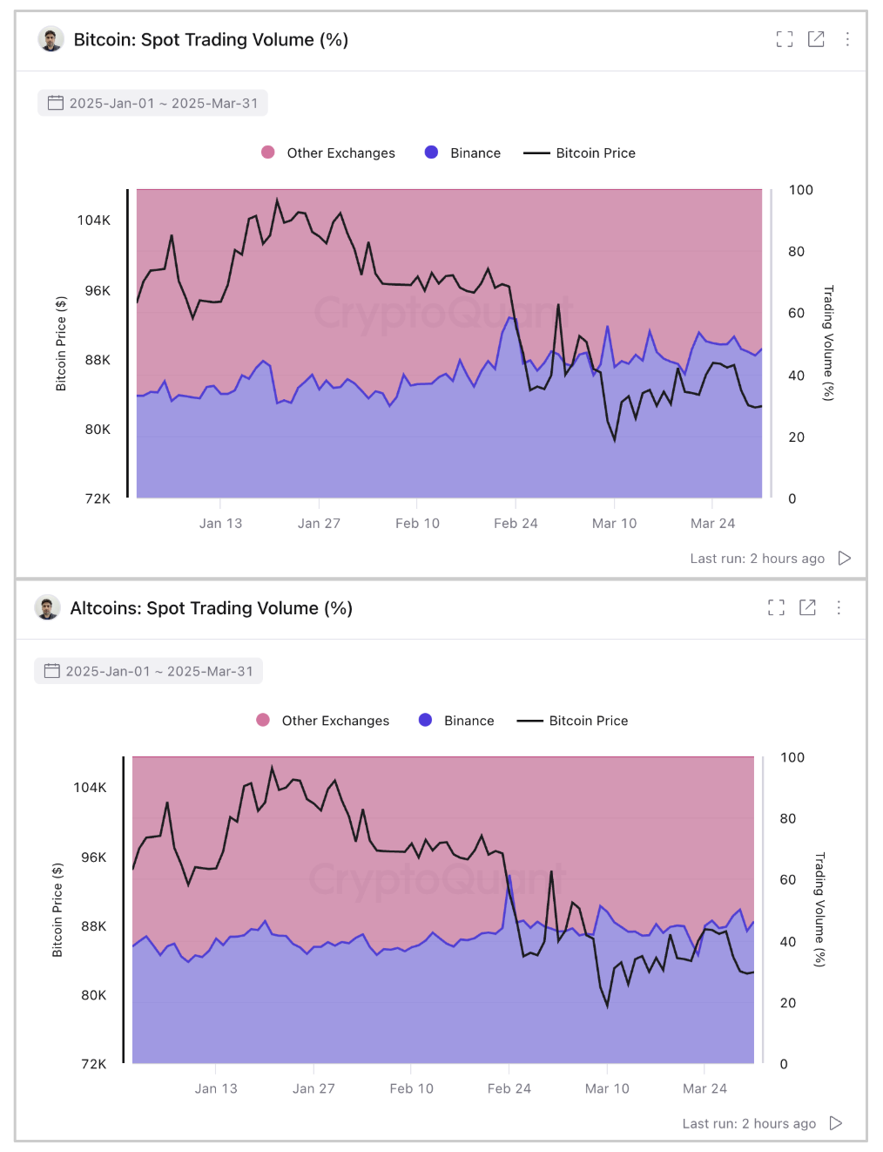
Task: Run the Altcoins chart query play icon
Action: 836,1123
